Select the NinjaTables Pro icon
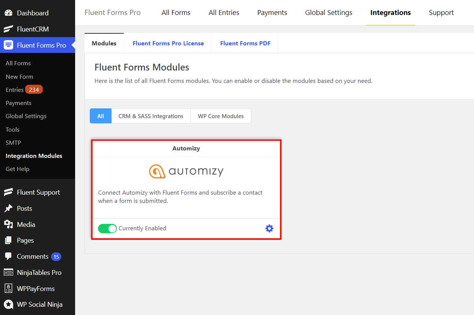The height and width of the screenshot is (315, 474). coord(8,272)
